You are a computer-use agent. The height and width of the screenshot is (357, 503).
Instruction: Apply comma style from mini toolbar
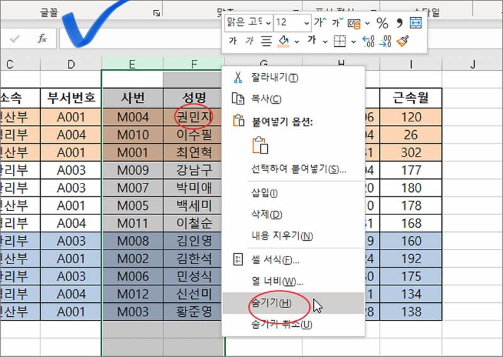[x=399, y=23]
